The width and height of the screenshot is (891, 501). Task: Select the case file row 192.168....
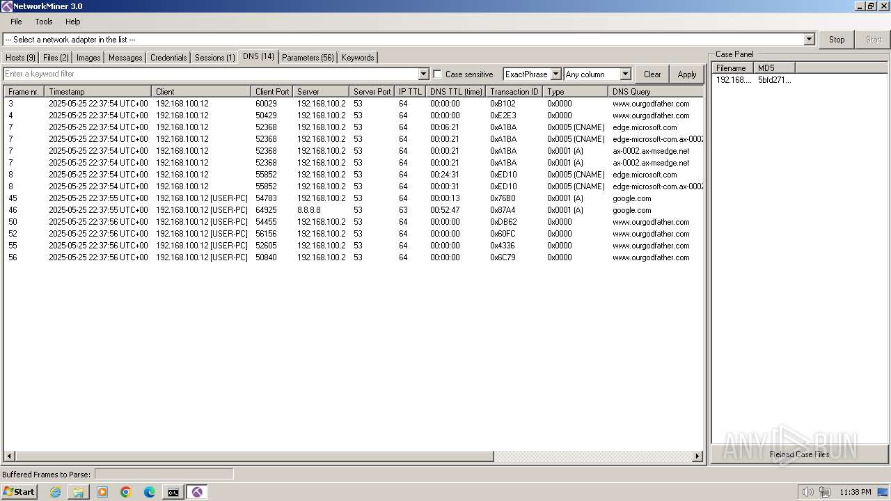click(754, 80)
